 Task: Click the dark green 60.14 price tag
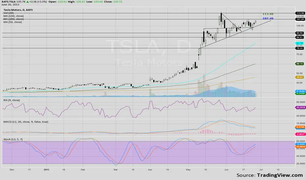pos(299,63)
